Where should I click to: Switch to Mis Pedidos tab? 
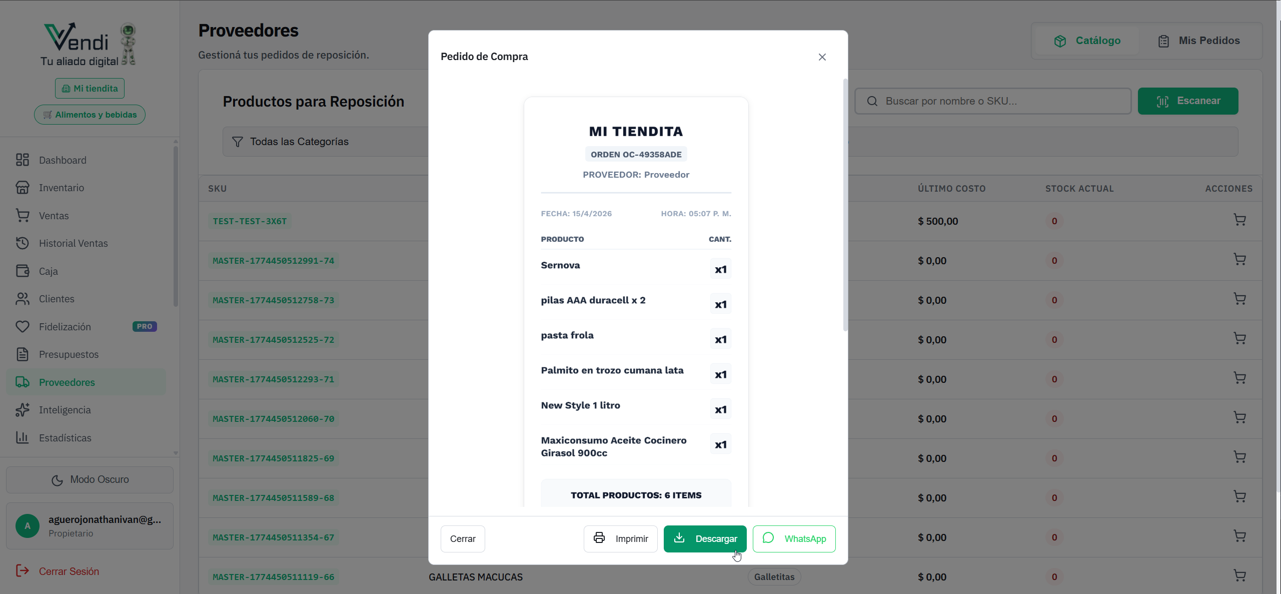pyautogui.click(x=1199, y=41)
